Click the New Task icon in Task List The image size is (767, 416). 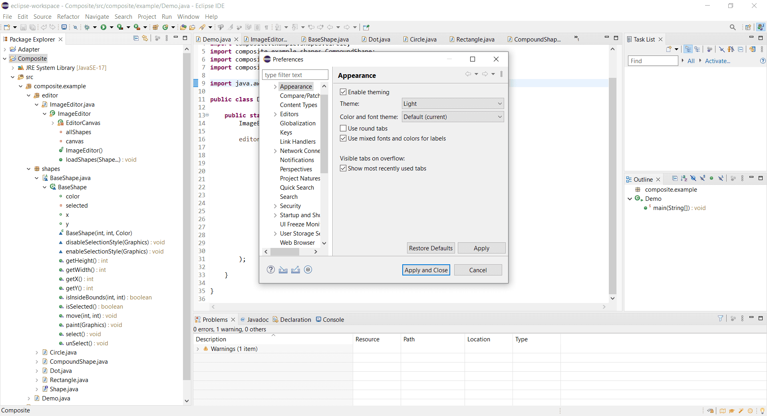[x=669, y=49]
